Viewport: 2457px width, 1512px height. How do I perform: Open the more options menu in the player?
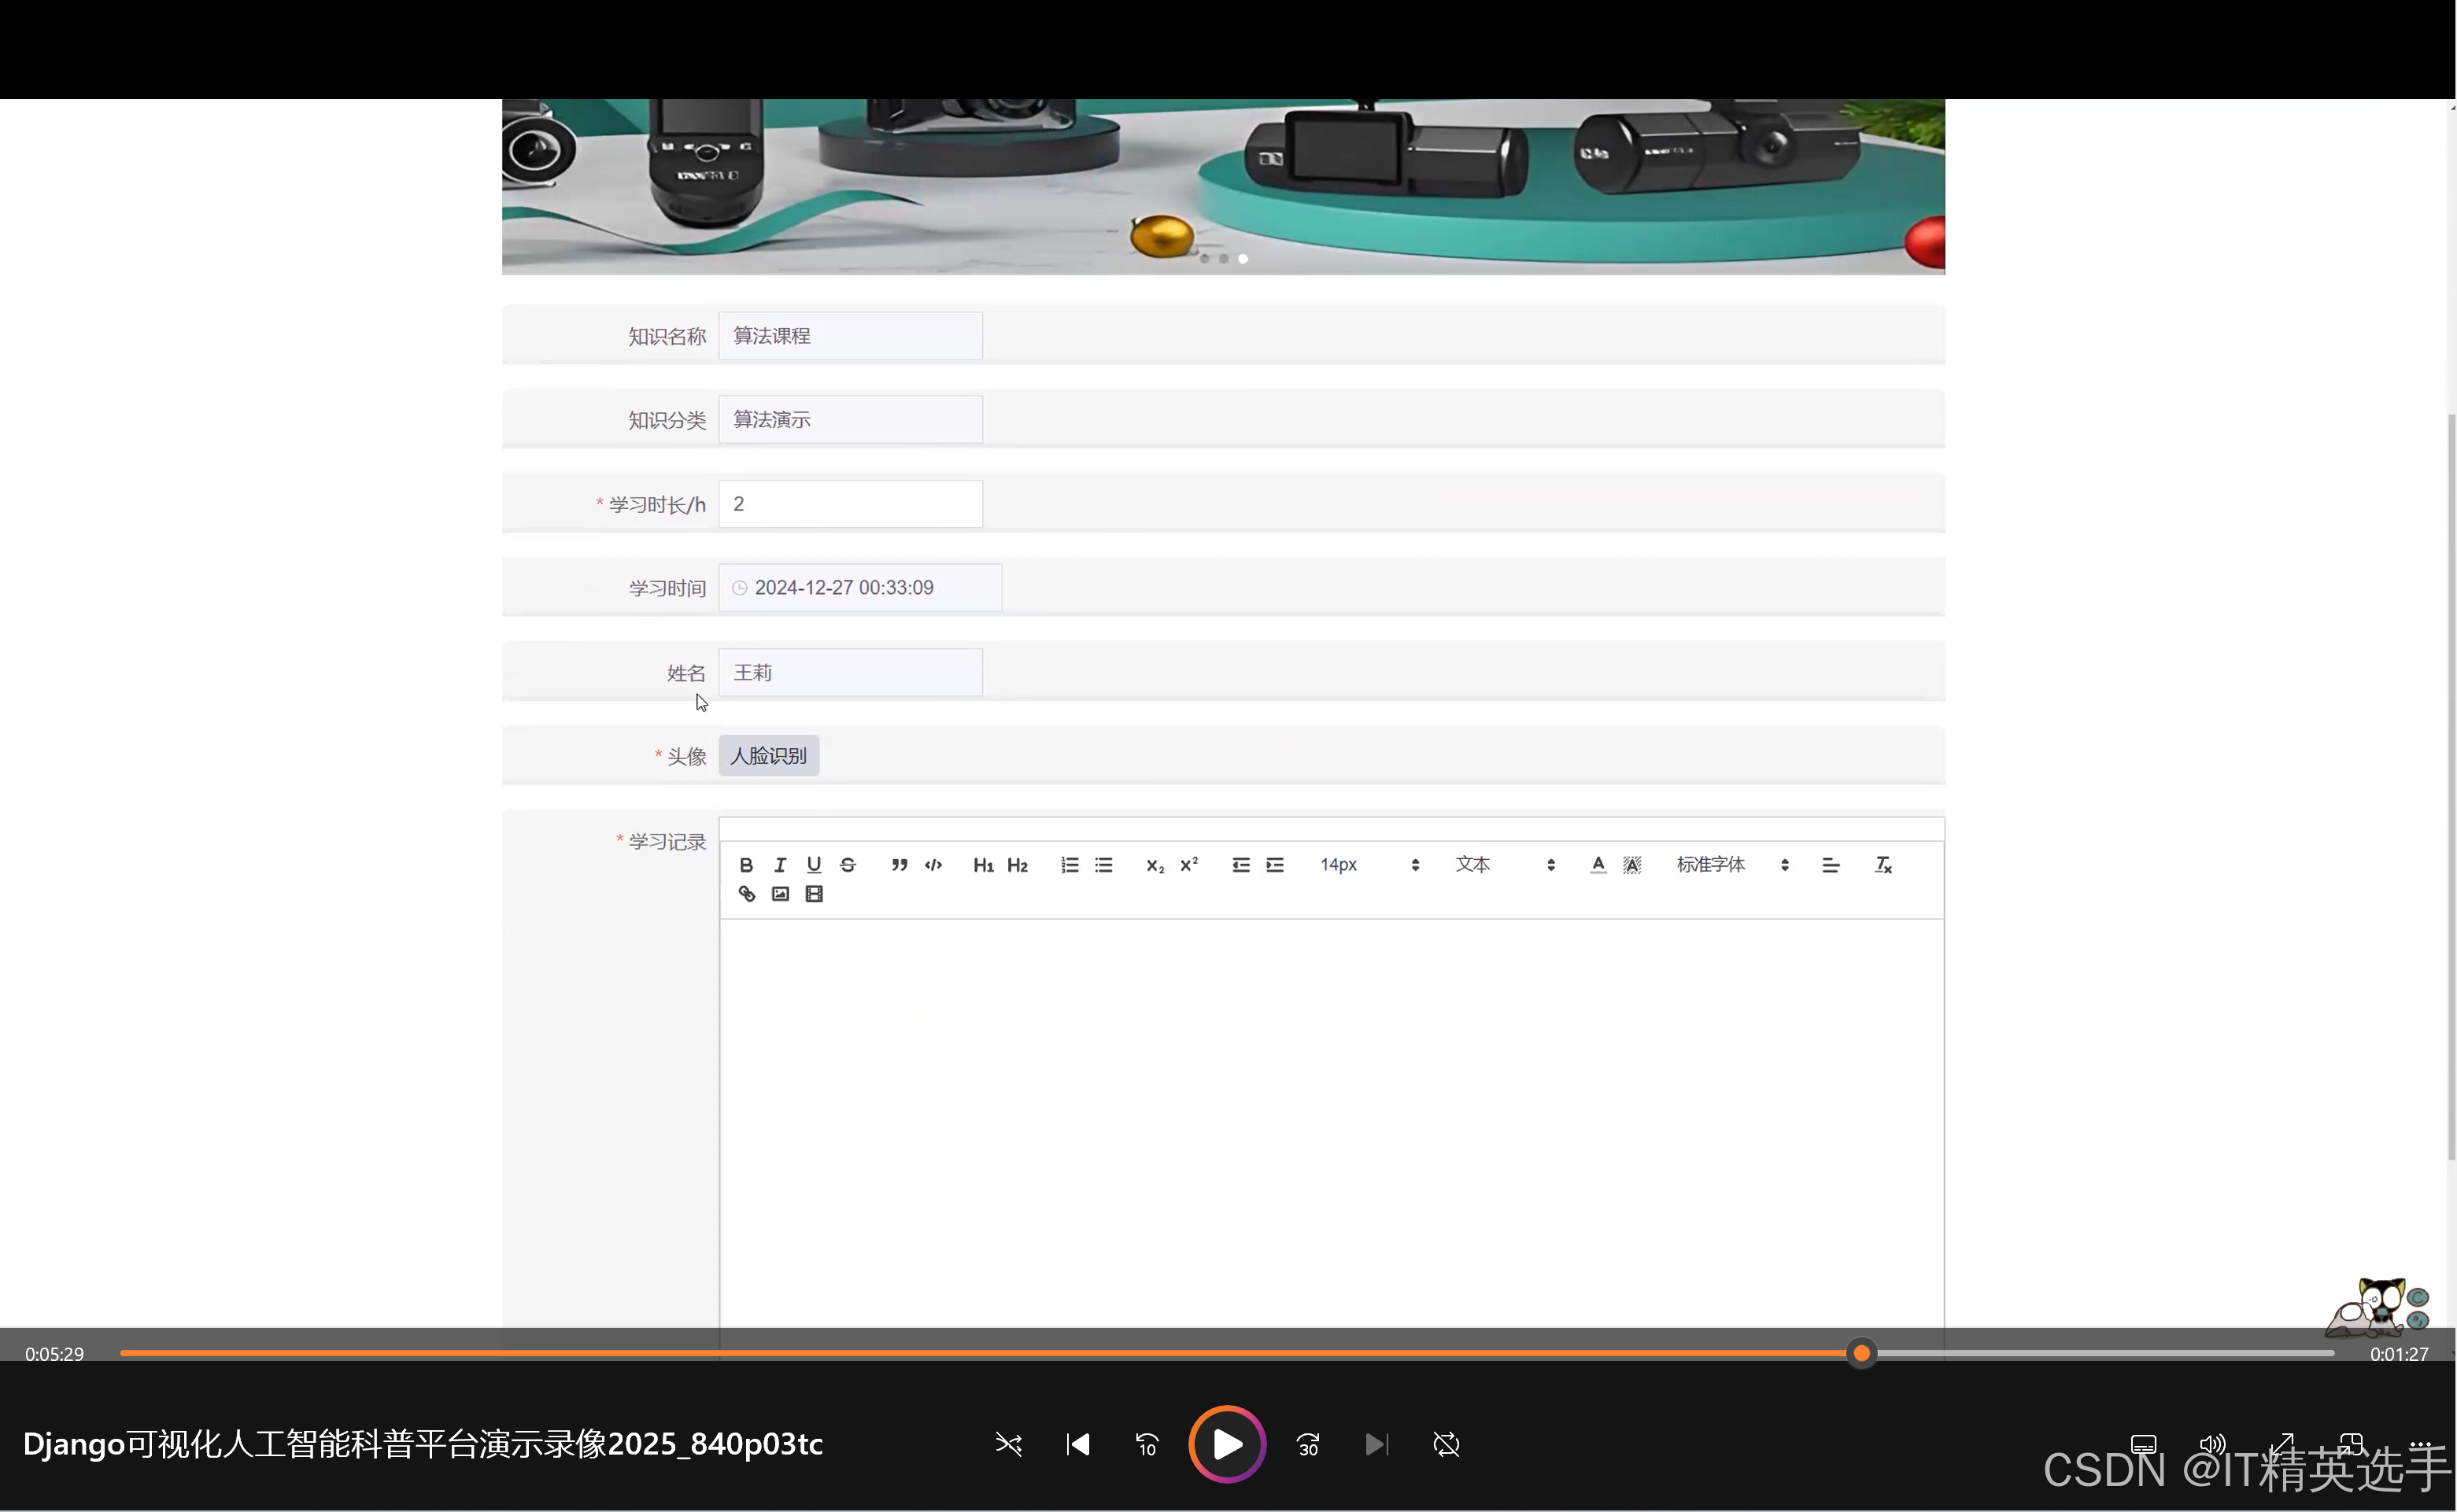click(2420, 1445)
